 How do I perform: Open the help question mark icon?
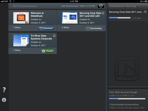click(4, 90)
